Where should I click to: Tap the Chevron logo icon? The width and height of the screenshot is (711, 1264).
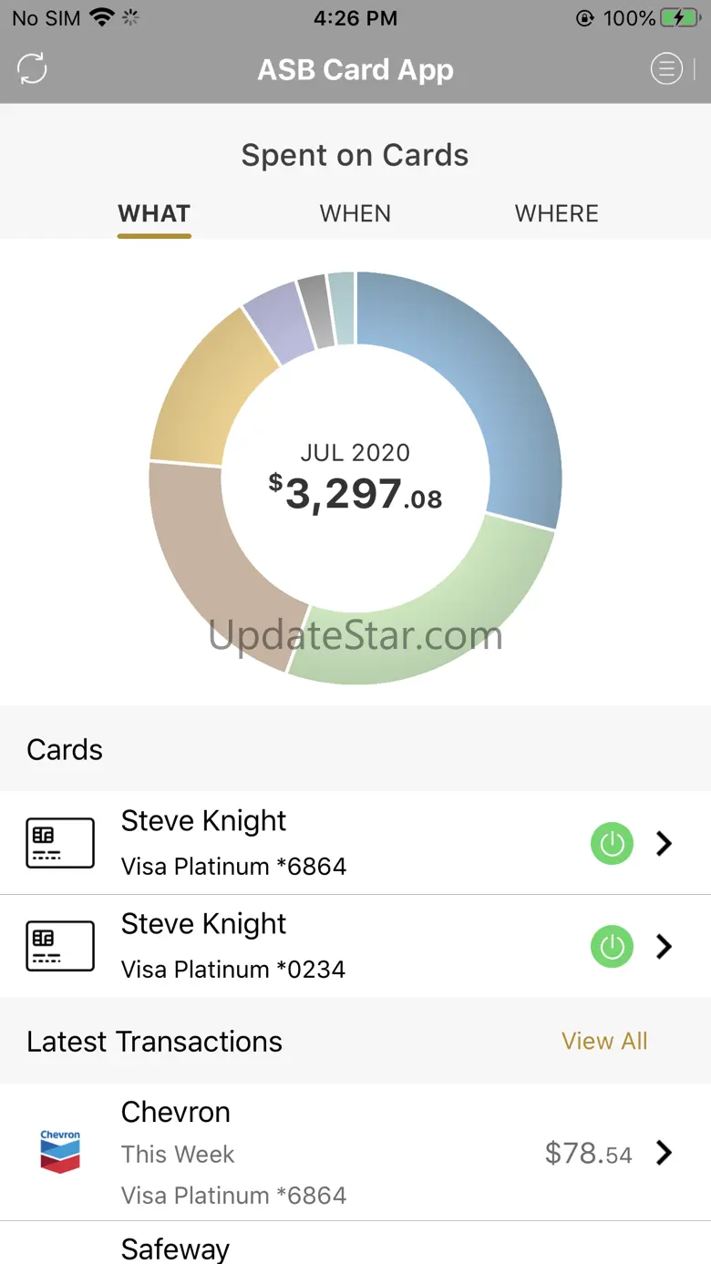(60, 1152)
